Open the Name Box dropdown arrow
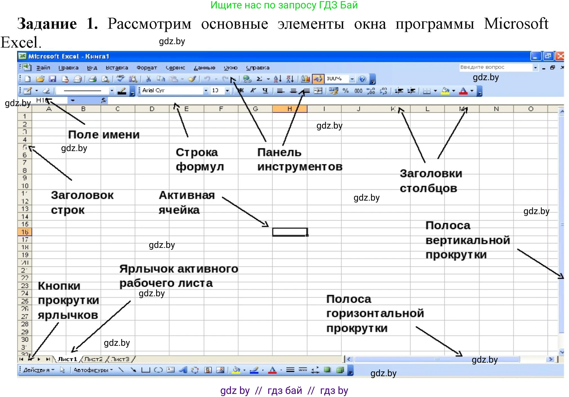Image resolution: width=569 pixels, height=397 pixels. [73, 100]
